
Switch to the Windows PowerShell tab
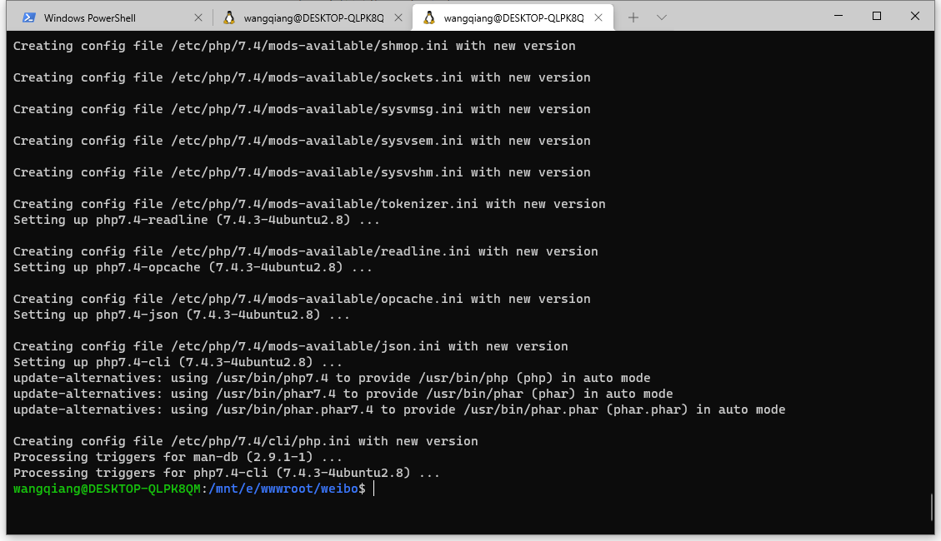pyautogui.click(x=90, y=17)
